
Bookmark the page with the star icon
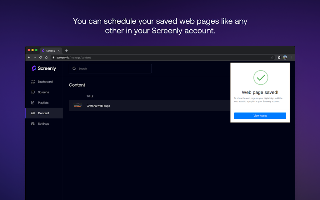point(272,57)
